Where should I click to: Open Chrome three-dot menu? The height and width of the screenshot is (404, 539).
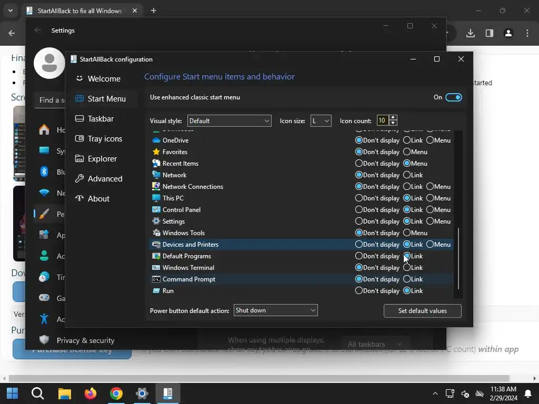click(x=527, y=33)
